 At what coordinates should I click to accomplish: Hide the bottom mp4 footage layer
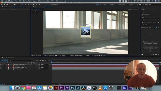(1, 69)
